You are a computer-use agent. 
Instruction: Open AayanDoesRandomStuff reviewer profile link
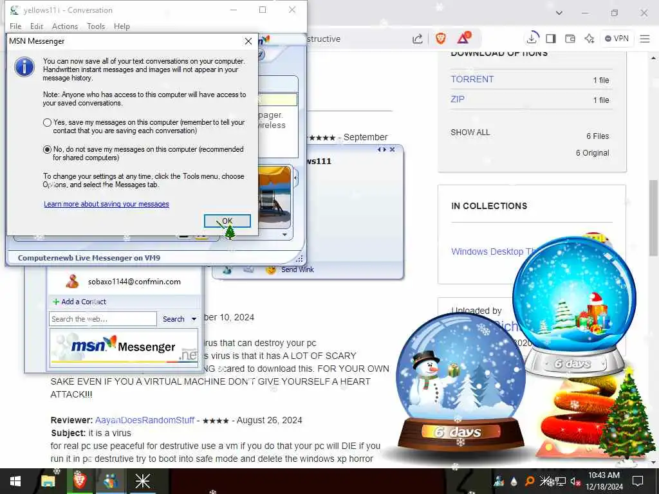point(145,420)
